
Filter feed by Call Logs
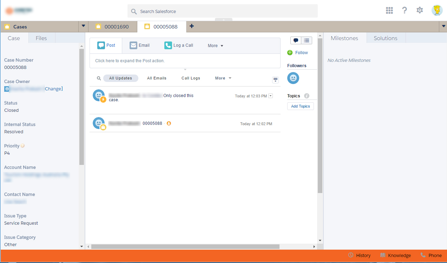191,78
